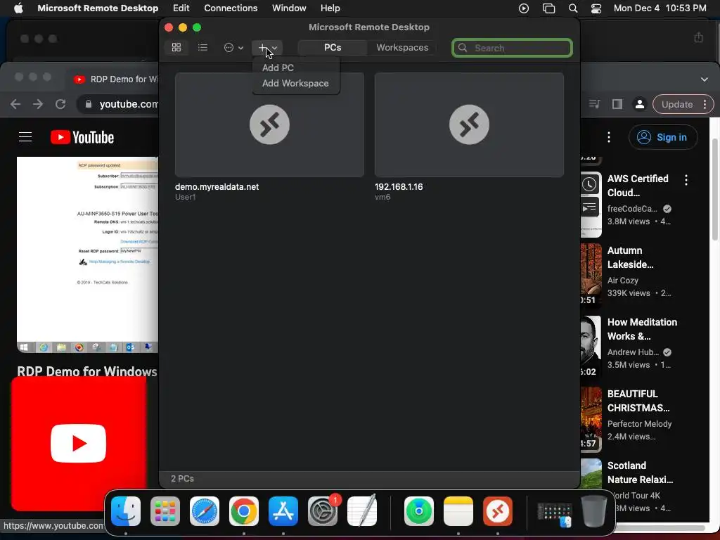Open Scotland Nature Relaxing video

pos(640,472)
